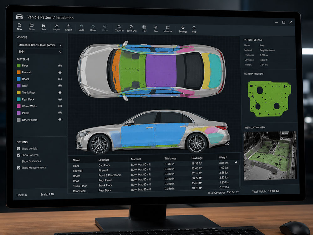Click the 'Total Weight: 12.40 lbs' readout
The image size is (313, 235).
(x=265, y=191)
